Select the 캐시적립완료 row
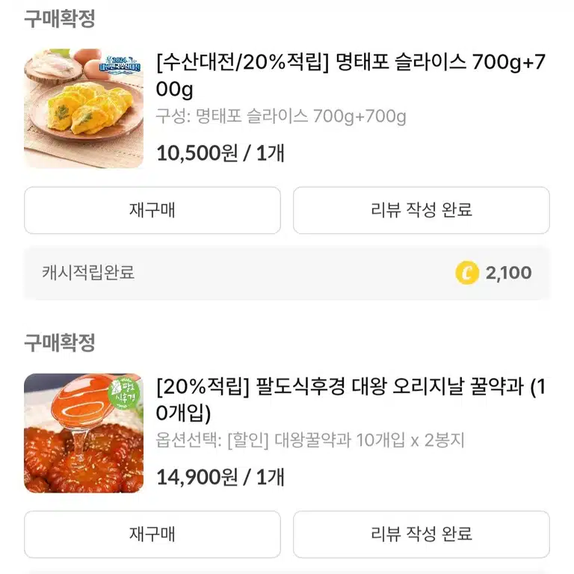 pos(287,273)
